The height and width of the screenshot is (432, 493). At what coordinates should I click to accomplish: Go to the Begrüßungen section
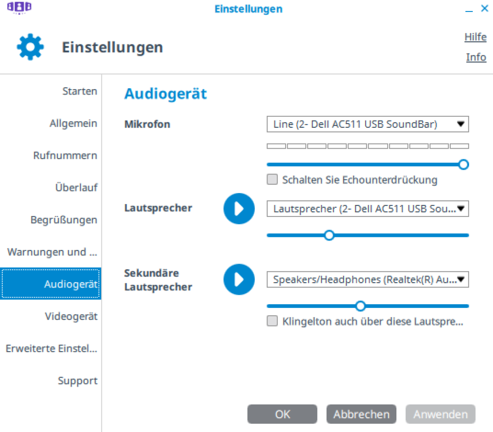click(64, 220)
